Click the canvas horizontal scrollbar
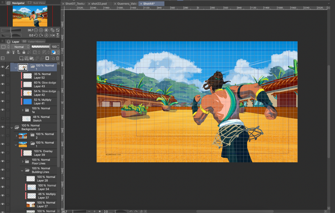This screenshot has width=335, height=213. click(235, 211)
